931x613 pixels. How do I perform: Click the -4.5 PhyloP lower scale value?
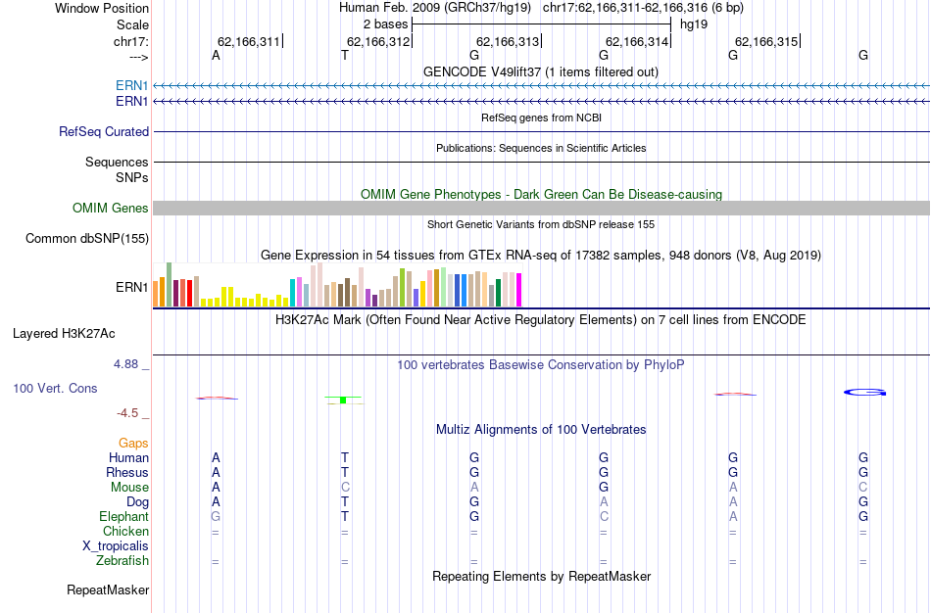pyautogui.click(x=127, y=413)
